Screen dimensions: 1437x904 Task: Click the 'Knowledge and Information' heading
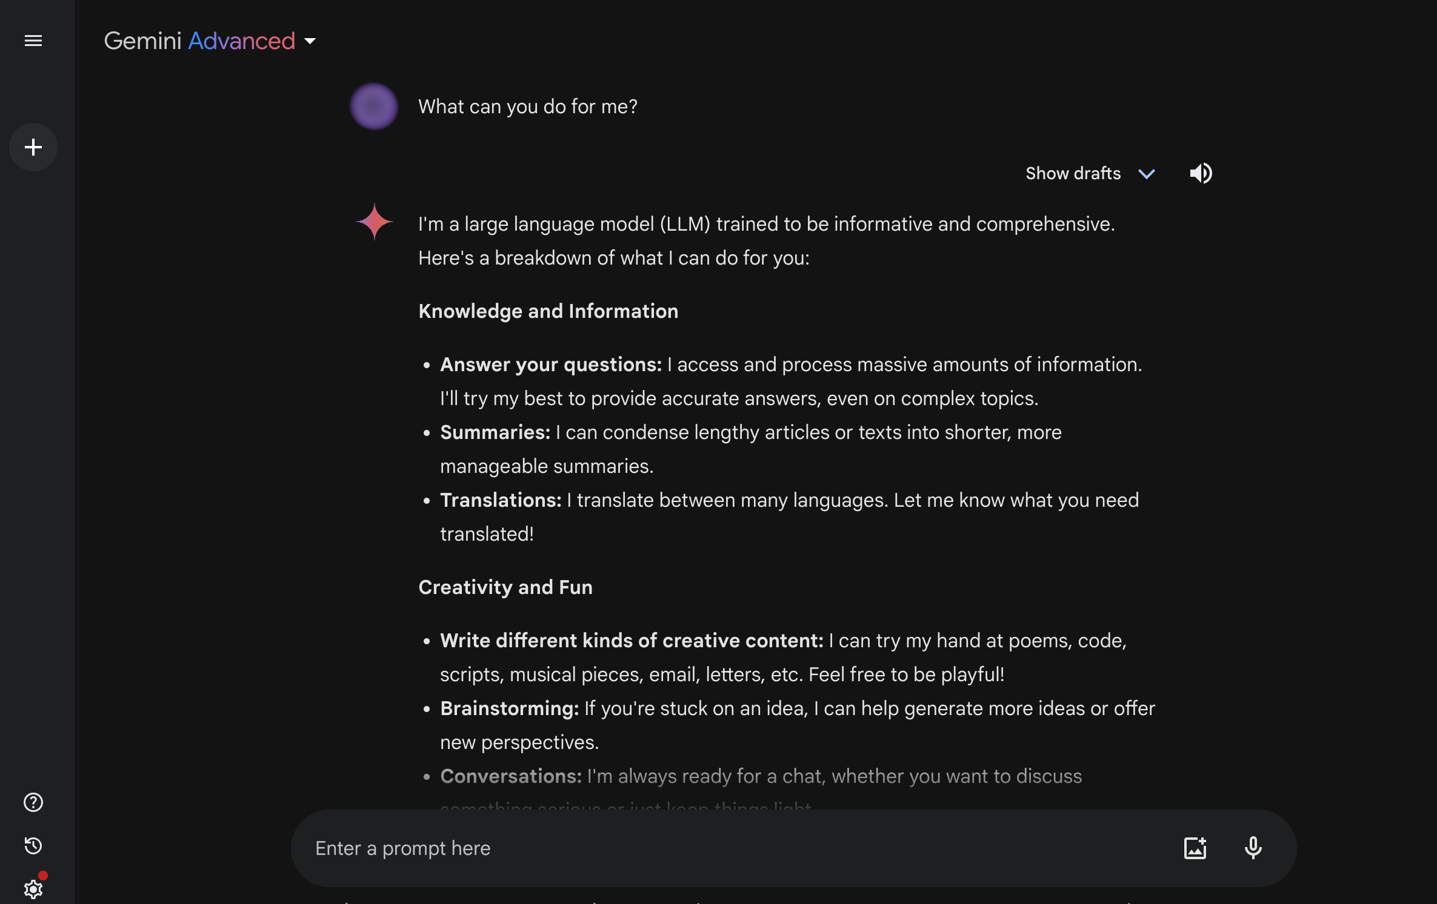coord(548,311)
